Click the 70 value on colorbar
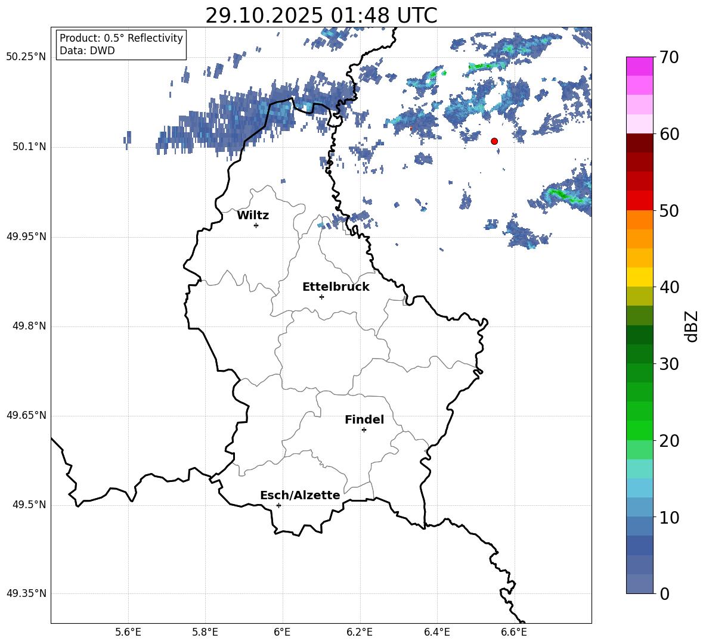 coord(669,57)
